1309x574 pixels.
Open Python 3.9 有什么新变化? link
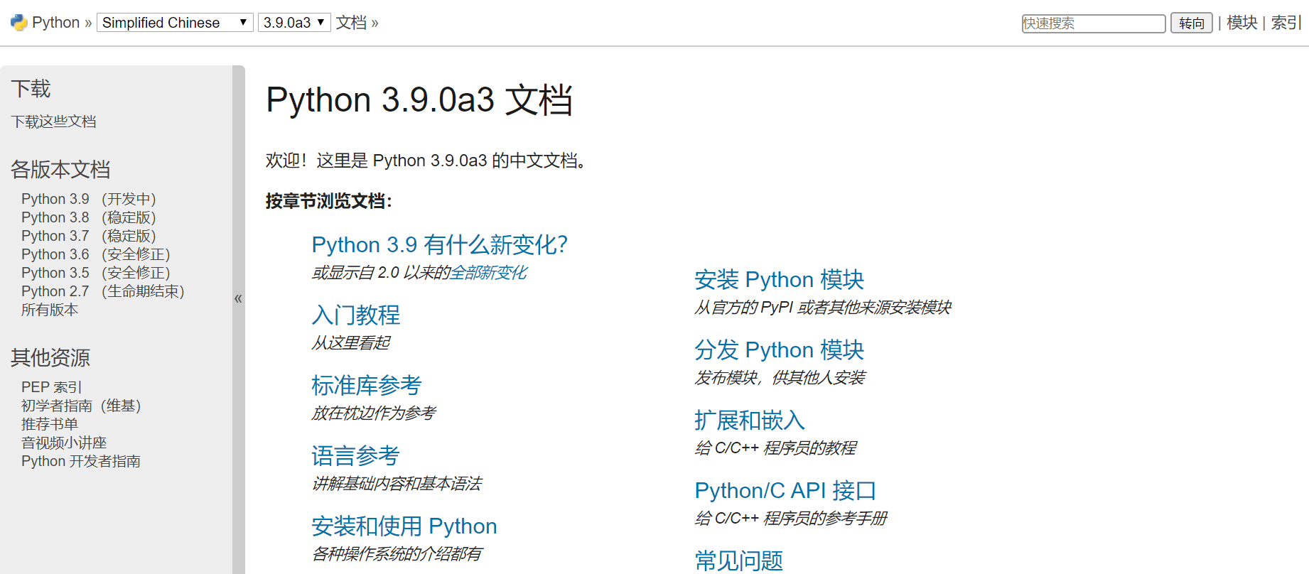tap(440, 244)
